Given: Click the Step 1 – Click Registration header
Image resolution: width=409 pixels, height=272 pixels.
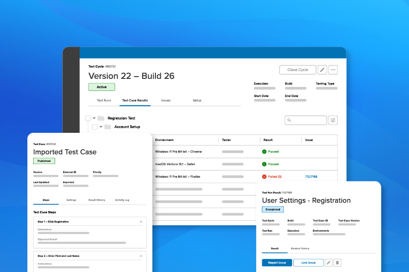Looking at the screenshot, I should [90, 222].
